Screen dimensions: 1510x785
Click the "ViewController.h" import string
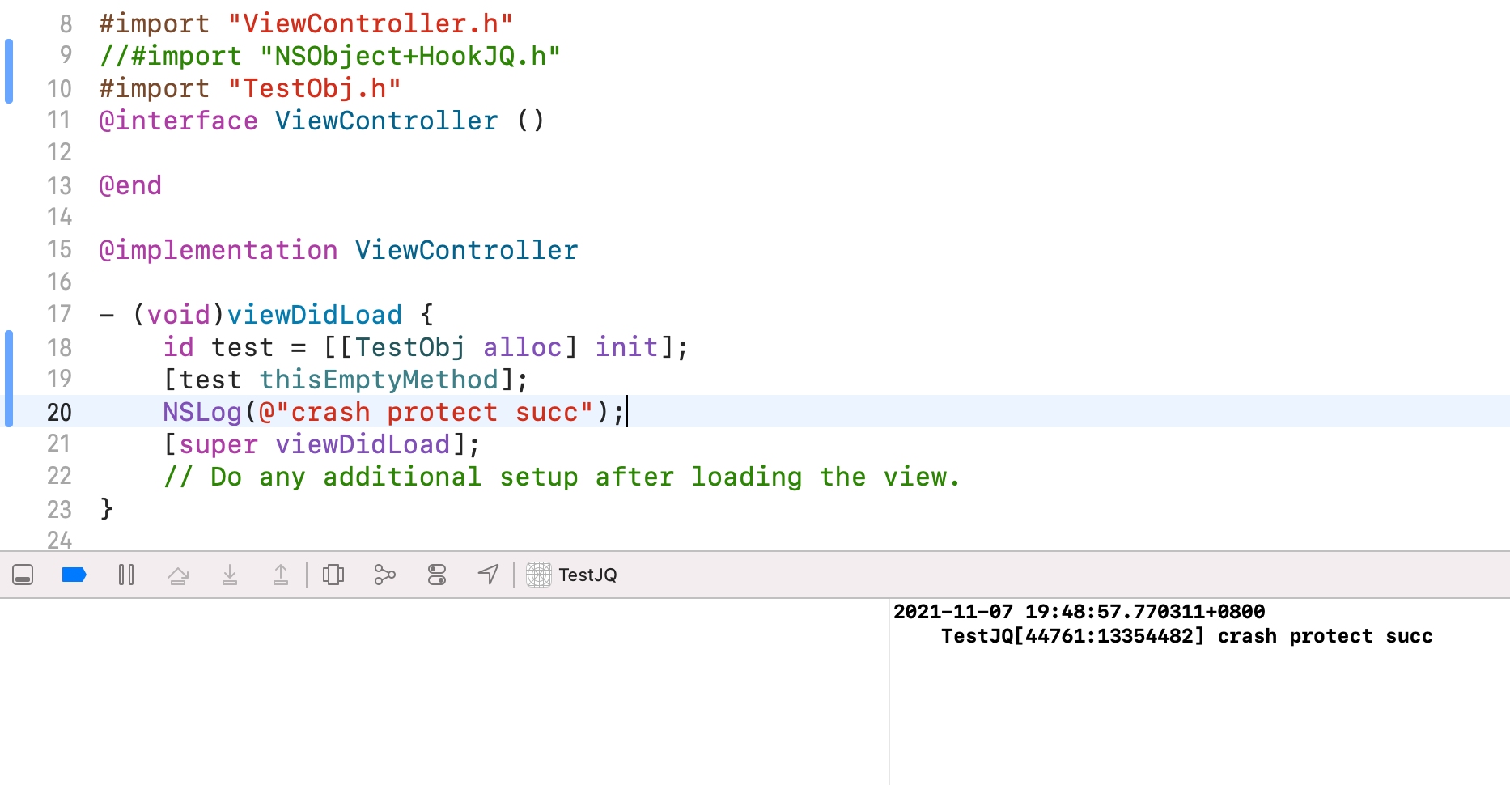371,23
